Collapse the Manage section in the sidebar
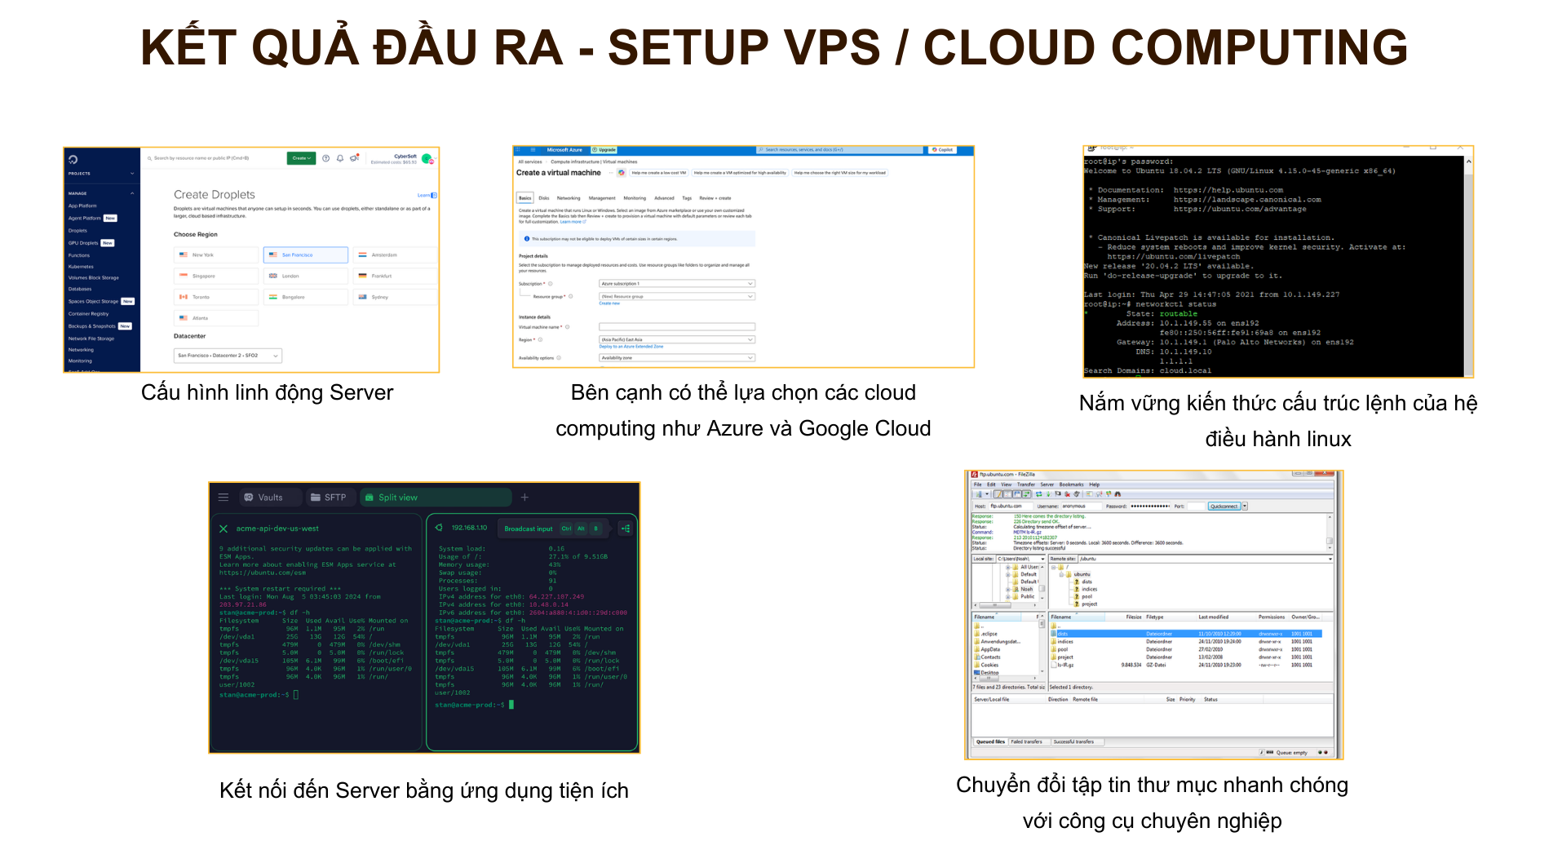Image resolution: width=1549 pixels, height=841 pixels. tap(132, 193)
